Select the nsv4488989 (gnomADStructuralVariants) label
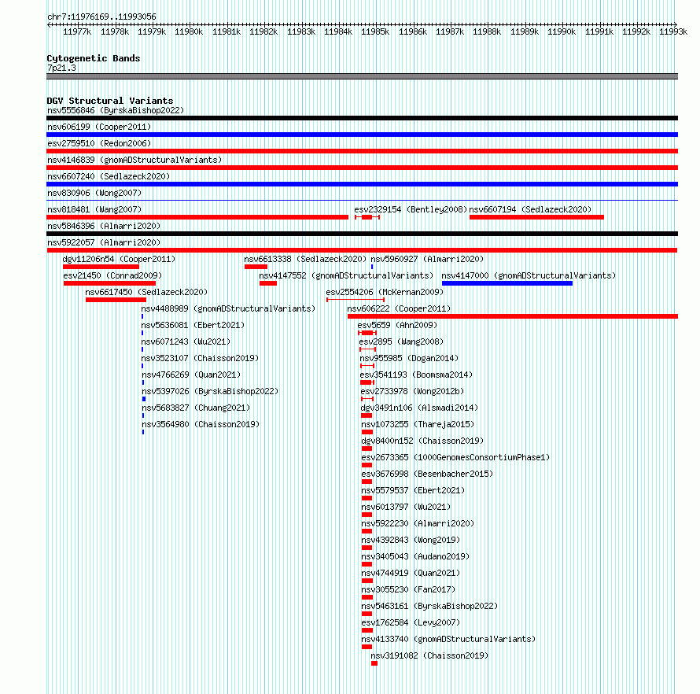The height and width of the screenshot is (694, 700). 228,308
